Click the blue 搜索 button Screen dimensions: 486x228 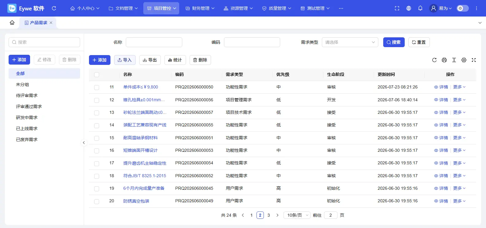394,42
